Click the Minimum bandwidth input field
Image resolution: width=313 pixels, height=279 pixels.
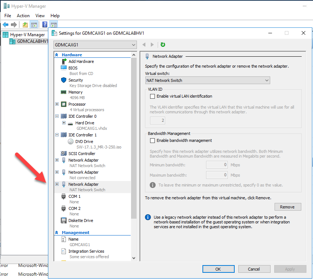pos(217,165)
